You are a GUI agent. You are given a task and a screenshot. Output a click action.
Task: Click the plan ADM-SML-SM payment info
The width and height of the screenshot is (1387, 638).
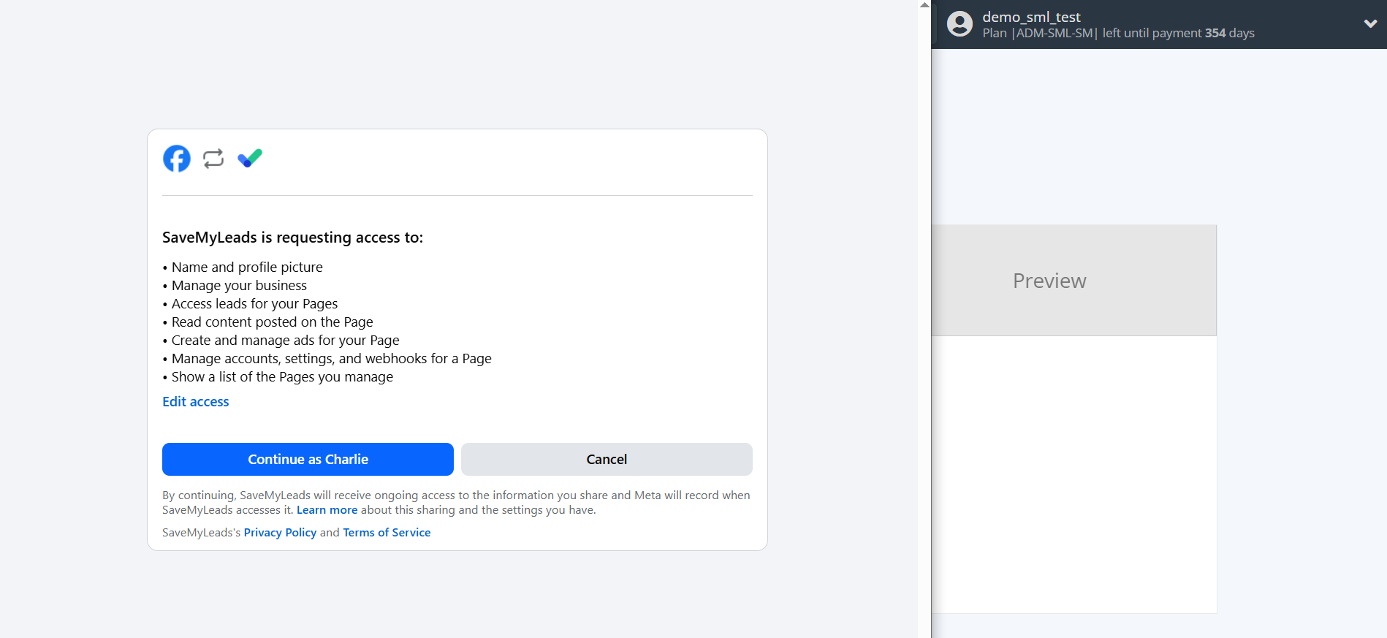[1118, 34]
